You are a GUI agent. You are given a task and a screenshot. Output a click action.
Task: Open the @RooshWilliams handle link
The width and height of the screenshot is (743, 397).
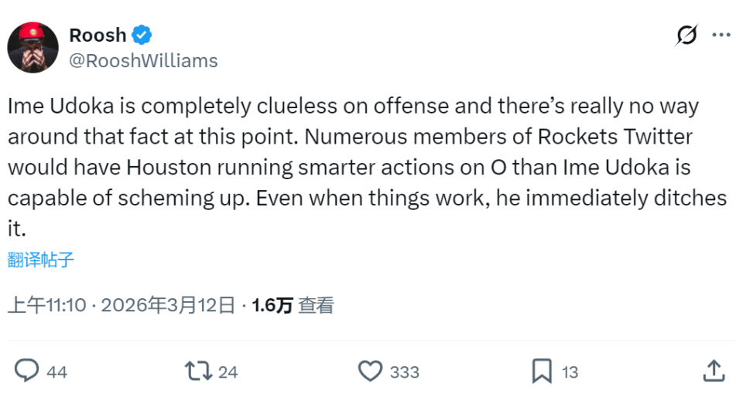tap(143, 61)
